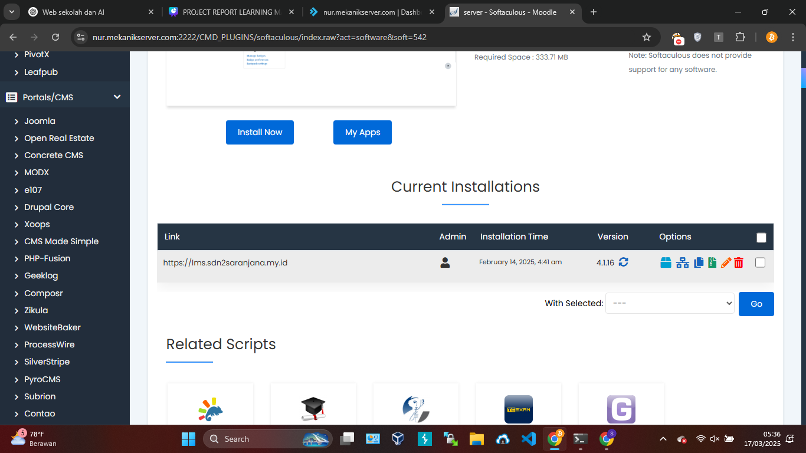The width and height of the screenshot is (806, 453).
Task: Select the server - Softaculous - Moodle tab
Action: (512, 12)
